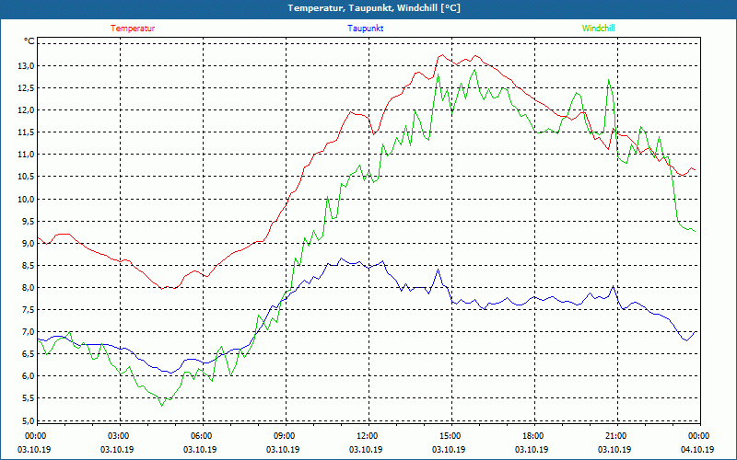
Task: Click the 10,5 y-axis label
Action: 27,177
